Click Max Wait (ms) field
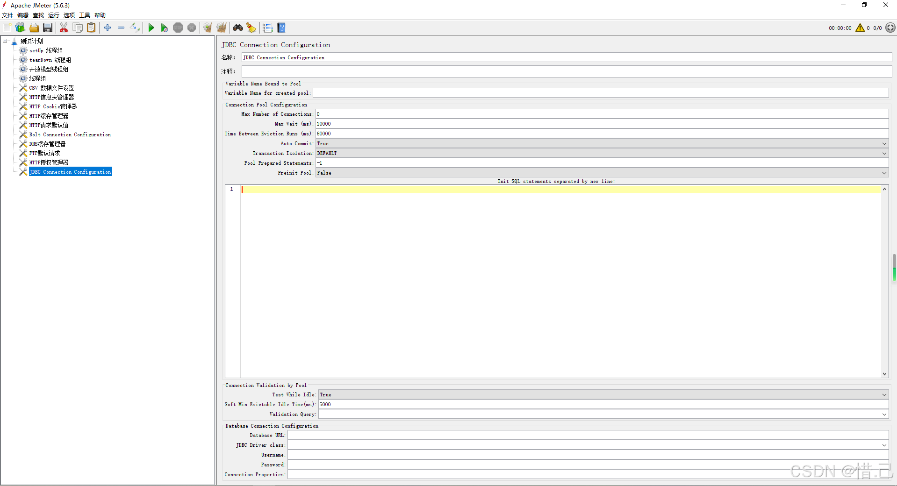The height and width of the screenshot is (486, 897). tap(602, 124)
